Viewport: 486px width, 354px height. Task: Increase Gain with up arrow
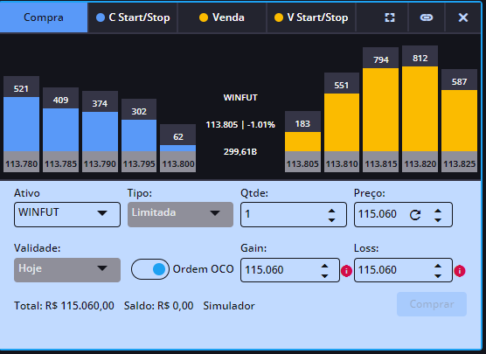[324, 266]
